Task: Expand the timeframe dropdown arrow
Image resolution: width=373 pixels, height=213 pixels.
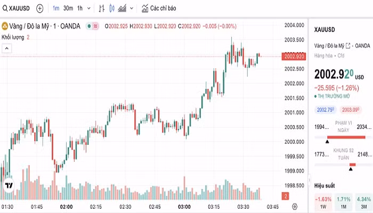Action: coord(88,9)
